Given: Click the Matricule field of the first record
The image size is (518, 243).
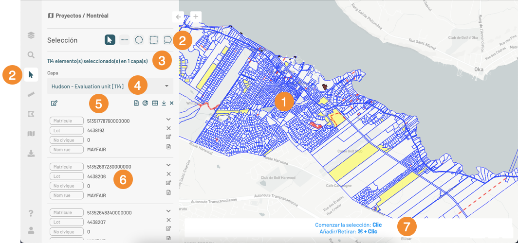Looking at the screenshot, I should pos(66,121).
